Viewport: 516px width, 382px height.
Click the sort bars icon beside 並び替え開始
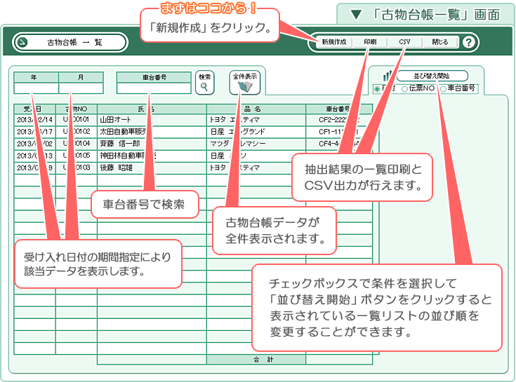click(388, 76)
